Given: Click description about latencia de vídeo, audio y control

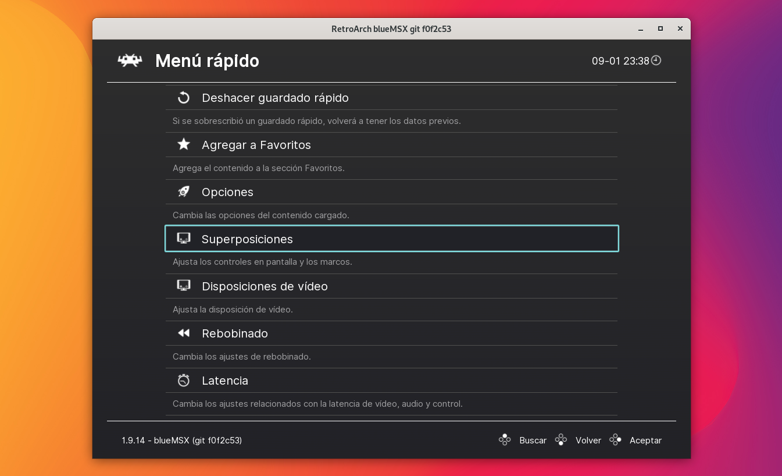Looking at the screenshot, I should point(317,404).
